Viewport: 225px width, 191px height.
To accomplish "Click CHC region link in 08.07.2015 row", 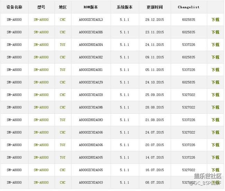I will pos(63,182).
